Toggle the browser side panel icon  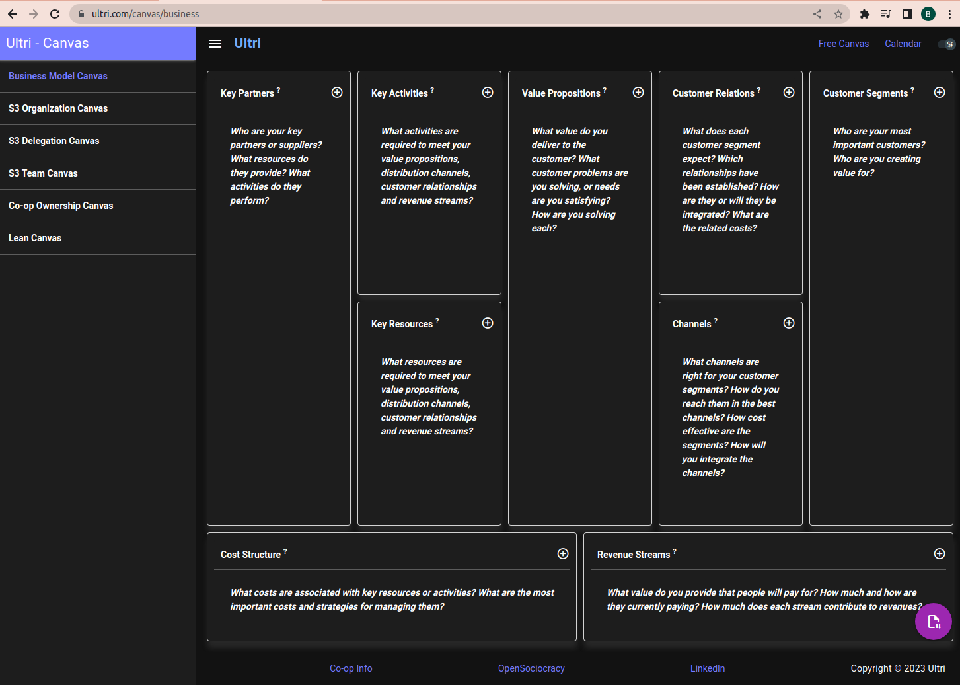[907, 14]
